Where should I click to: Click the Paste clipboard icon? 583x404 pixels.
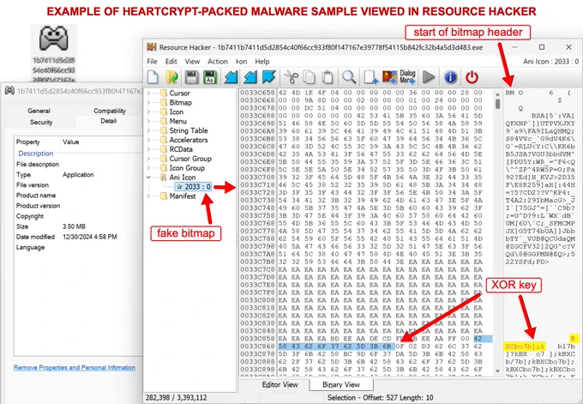coord(328,77)
